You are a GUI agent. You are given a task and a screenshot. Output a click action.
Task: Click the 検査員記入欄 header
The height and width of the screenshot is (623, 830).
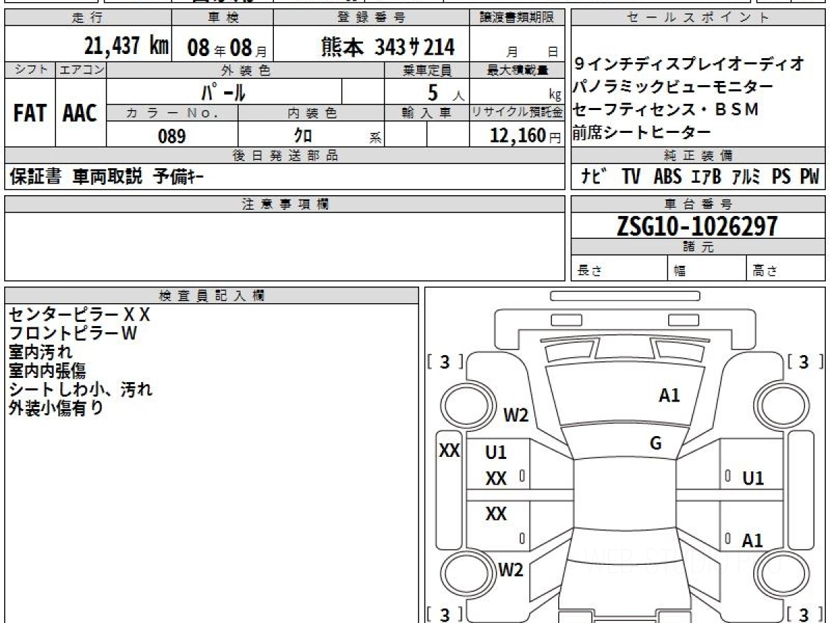(x=212, y=296)
